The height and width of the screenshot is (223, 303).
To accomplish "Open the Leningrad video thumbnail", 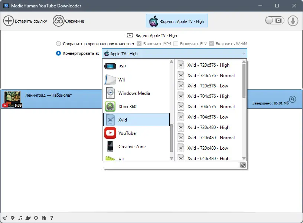I will tap(12, 99).
